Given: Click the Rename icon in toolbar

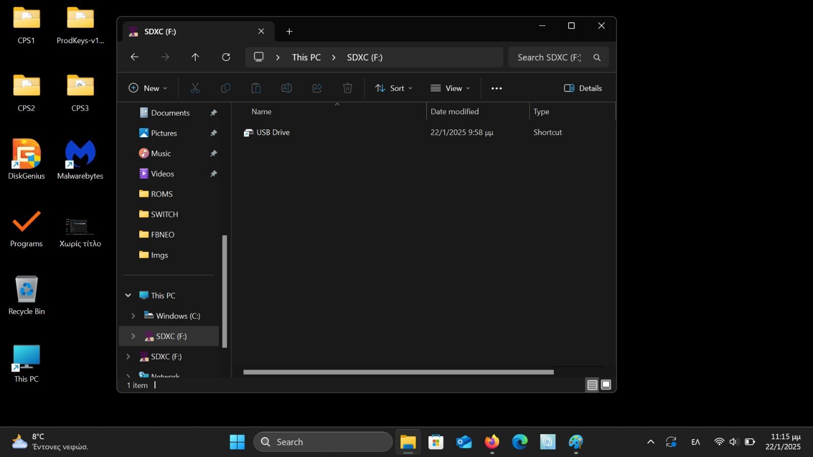Looking at the screenshot, I should point(287,88).
